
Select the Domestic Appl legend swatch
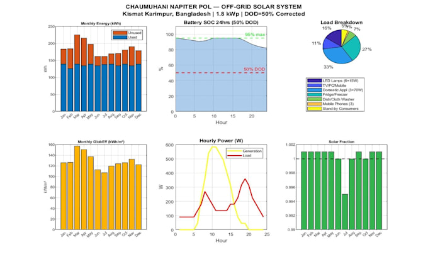(314, 90)
